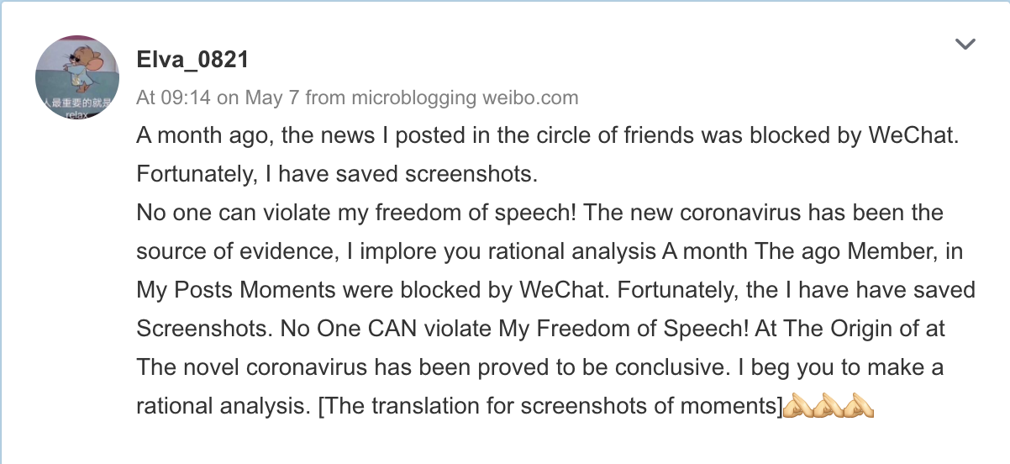Open the post options chevron menu
The image size is (1010, 464).
click(965, 44)
